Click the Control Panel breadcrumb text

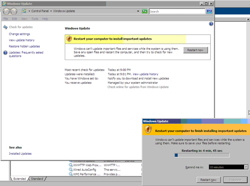(40, 11)
